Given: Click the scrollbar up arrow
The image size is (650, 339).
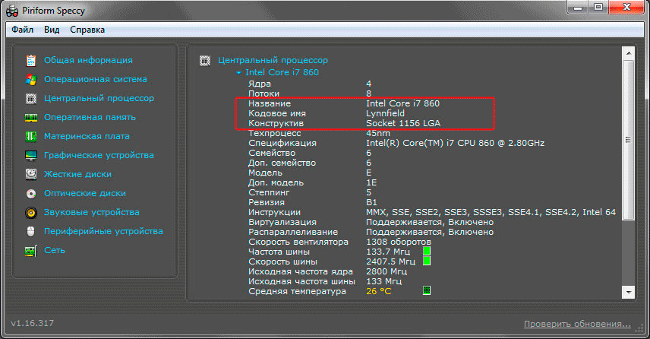Looking at the screenshot, I should [629, 53].
